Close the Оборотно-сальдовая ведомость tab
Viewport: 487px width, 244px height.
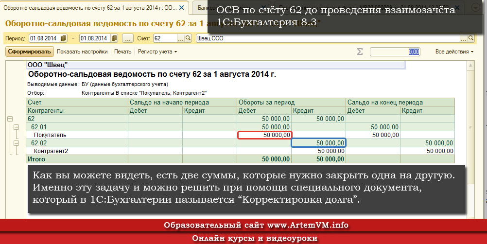point(182,8)
